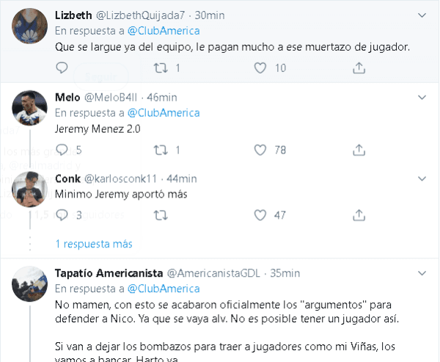Retweet Melo's Jeremy Menez tweet

coord(160,150)
